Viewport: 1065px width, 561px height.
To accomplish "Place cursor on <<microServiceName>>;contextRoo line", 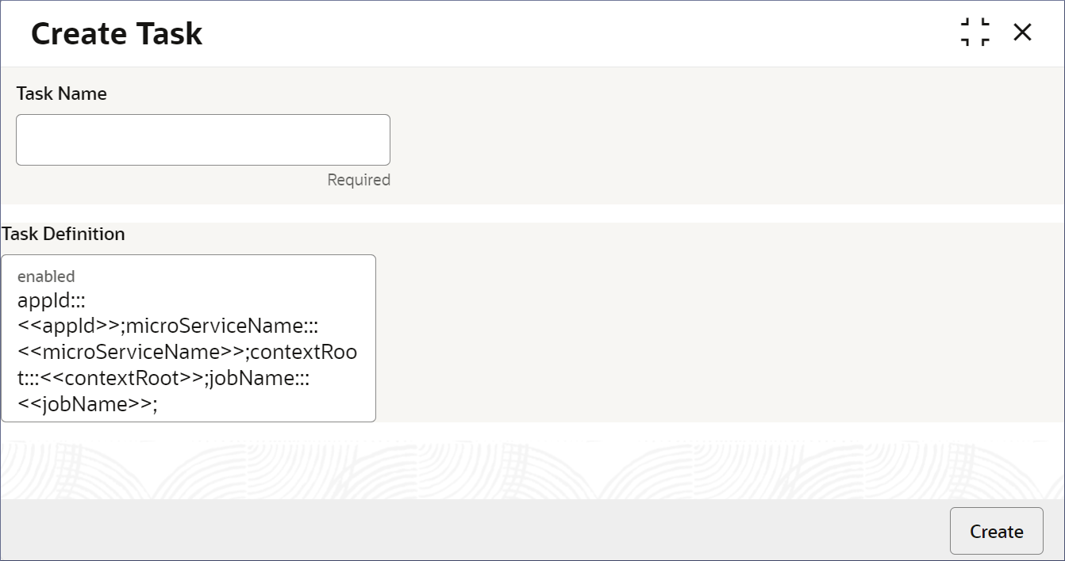I will click(x=187, y=352).
